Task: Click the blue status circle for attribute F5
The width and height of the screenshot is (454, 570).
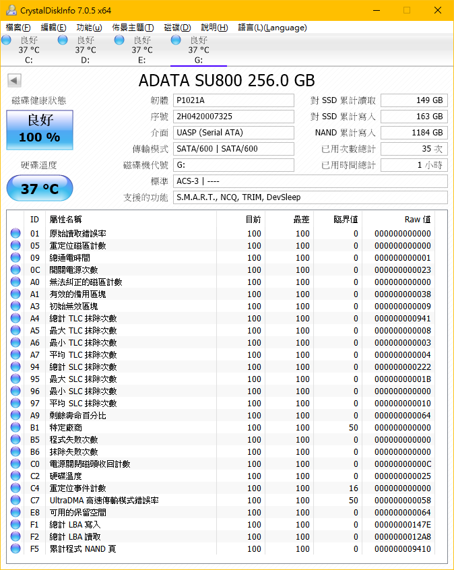Action: pyautogui.click(x=15, y=548)
